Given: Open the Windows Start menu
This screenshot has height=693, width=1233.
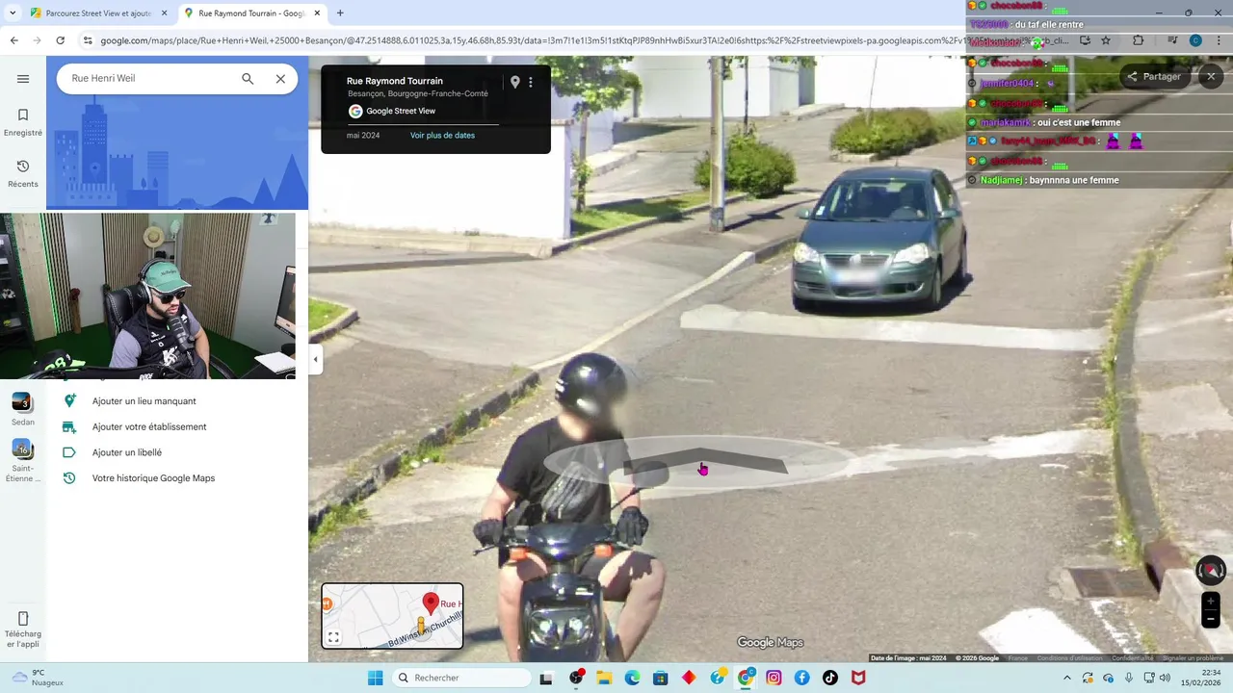Looking at the screenshot, I should pos(375,678).
